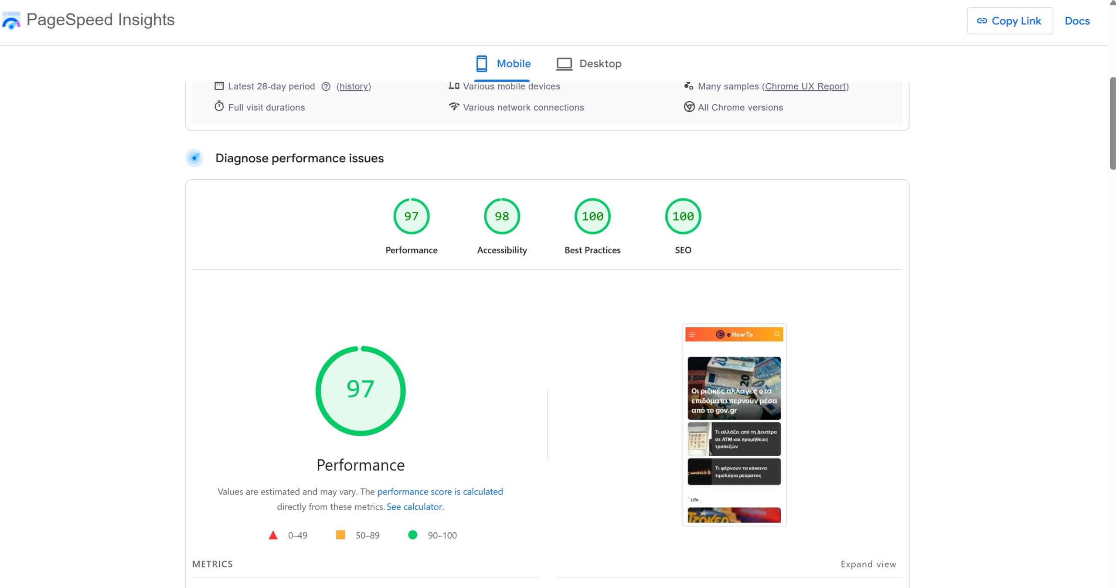Screen dimensions: 1116x588
Task: Click the Chrome icon beside All Chrome versions
Action: point(689,107)
